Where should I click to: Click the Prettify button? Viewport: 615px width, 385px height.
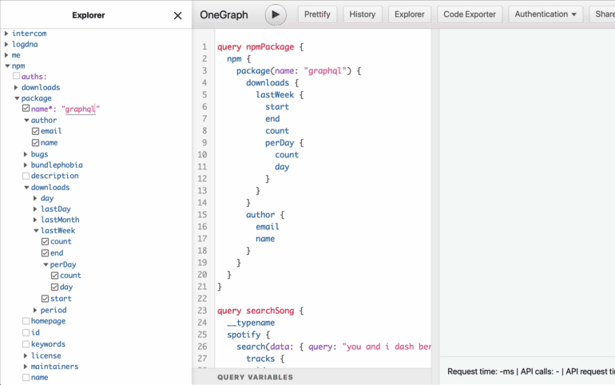pos(319,14)
